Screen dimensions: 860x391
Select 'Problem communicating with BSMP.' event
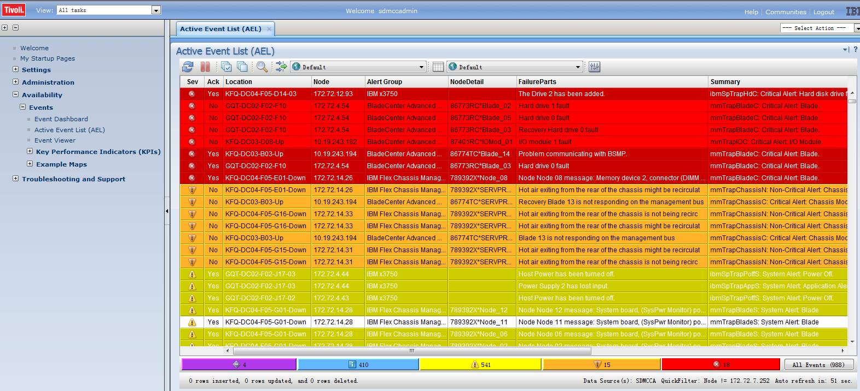point(514,154)
